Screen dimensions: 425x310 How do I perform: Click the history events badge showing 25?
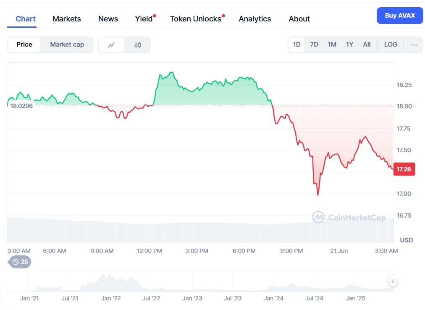click(20, 262)
